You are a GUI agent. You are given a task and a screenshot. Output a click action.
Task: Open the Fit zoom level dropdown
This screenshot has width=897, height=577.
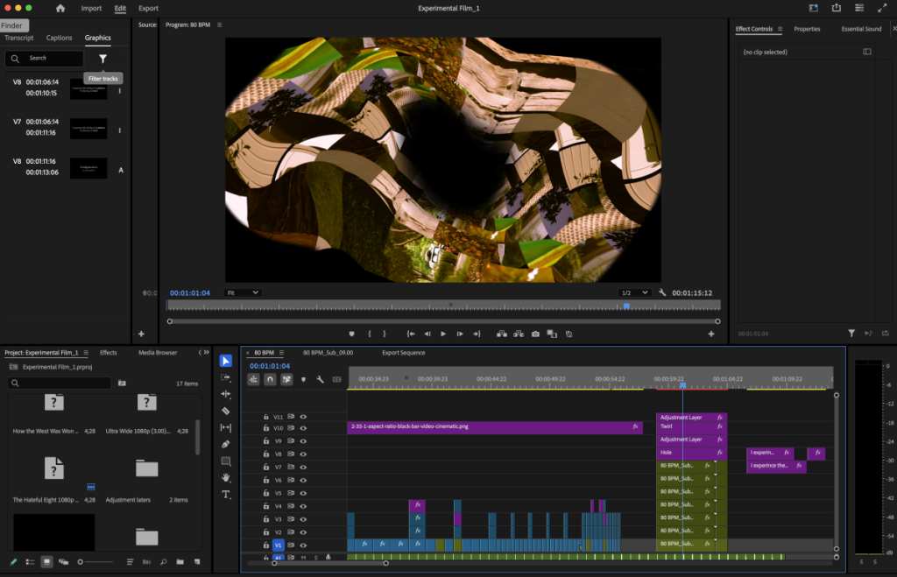[x=243, y=292]
